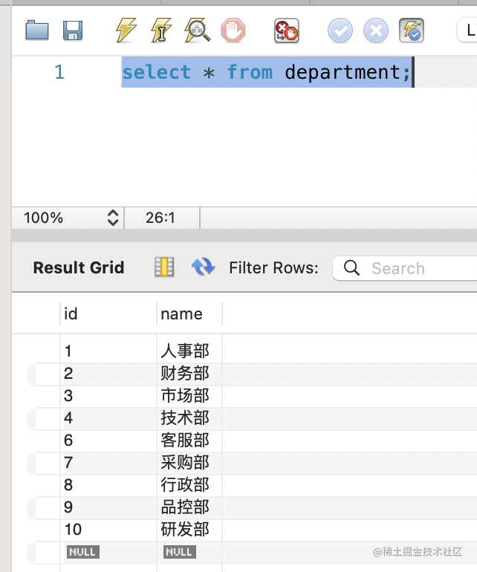
Task: Select the NULL cell in the id column
Action: [x=83, y=552]
